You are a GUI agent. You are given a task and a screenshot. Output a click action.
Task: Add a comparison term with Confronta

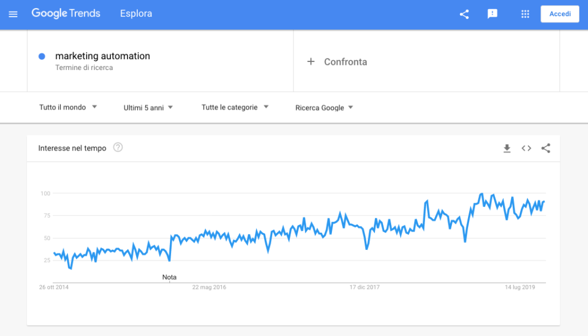(345, 62)
